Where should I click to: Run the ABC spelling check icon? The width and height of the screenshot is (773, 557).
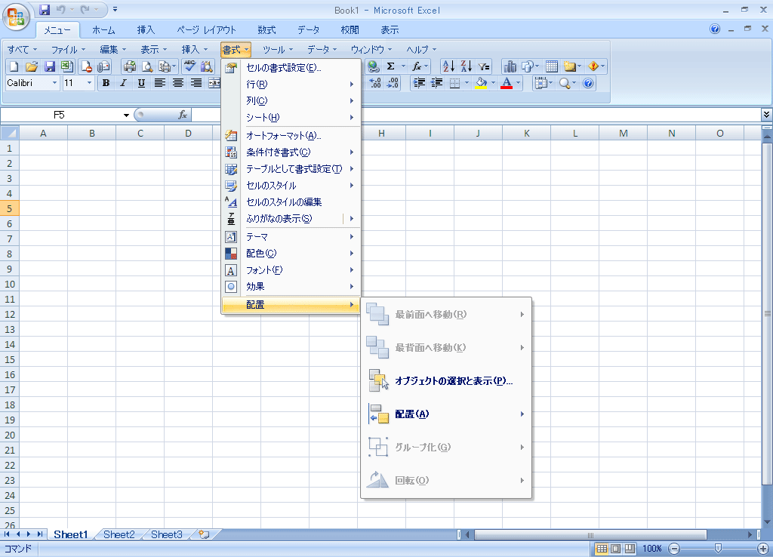(x=189, y=66)
